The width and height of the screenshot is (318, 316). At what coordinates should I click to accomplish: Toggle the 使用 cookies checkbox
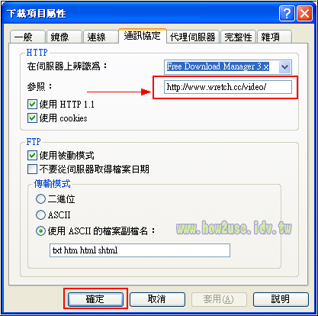pyautogui.click(x=32, y=118)
